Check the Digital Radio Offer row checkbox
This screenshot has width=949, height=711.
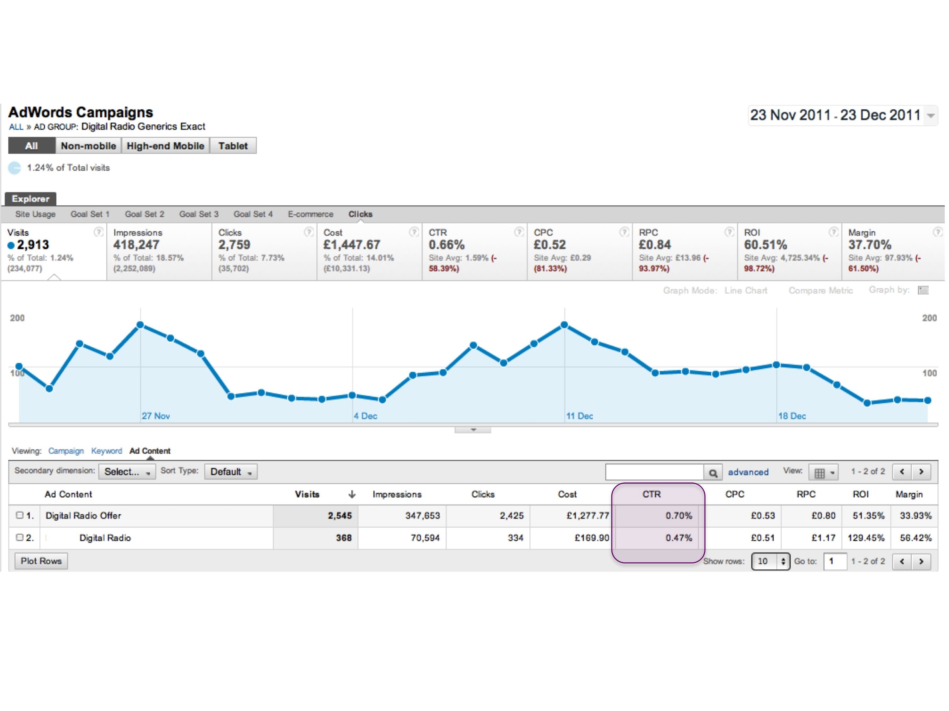pyautogui.click(x=19, y=515)
